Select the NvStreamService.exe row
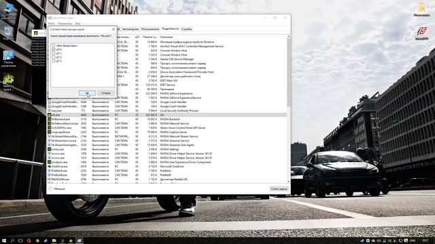This screenshot has width=435, height=244. pos(167,141)
